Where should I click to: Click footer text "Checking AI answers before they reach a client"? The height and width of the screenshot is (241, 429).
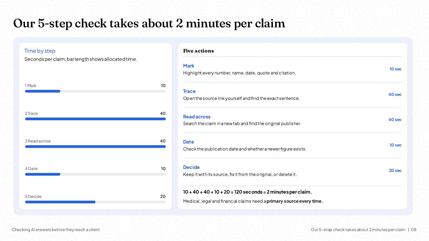click(x=56, y=230)
